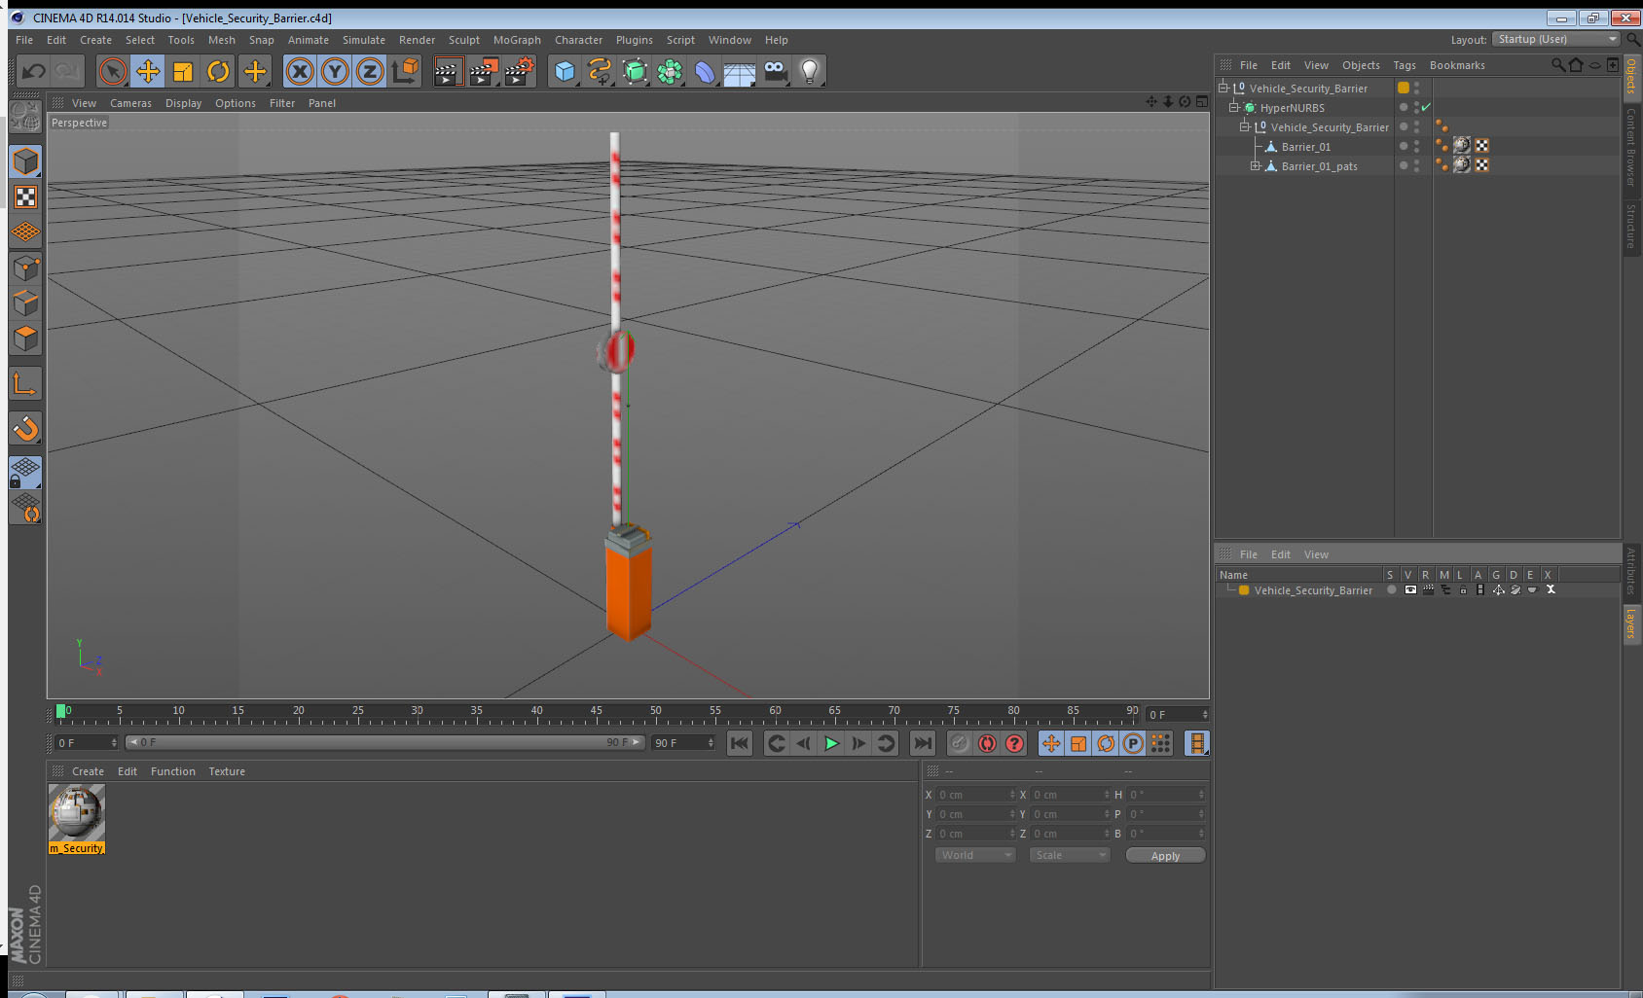Screen dimensions: 1643x998
Task: Click the position X coordinate field
Action: pos(975,795)
